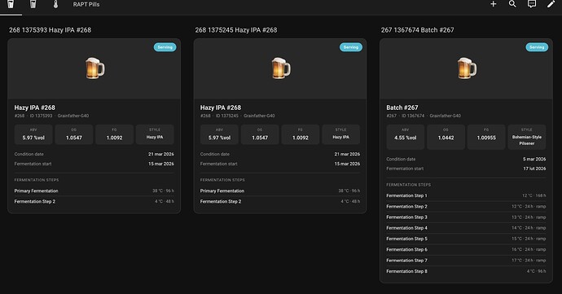
Task: Click OG 1.0547 in card ID 1375245
Action: (x=260, y=134)
